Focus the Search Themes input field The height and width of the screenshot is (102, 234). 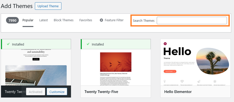[x=192, y=20]
